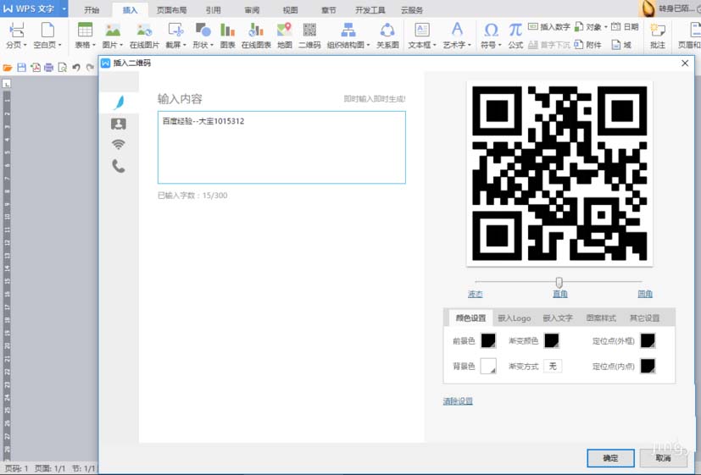
Task: Select the phone number QR type icon
Action: click(x=119, y=166)
